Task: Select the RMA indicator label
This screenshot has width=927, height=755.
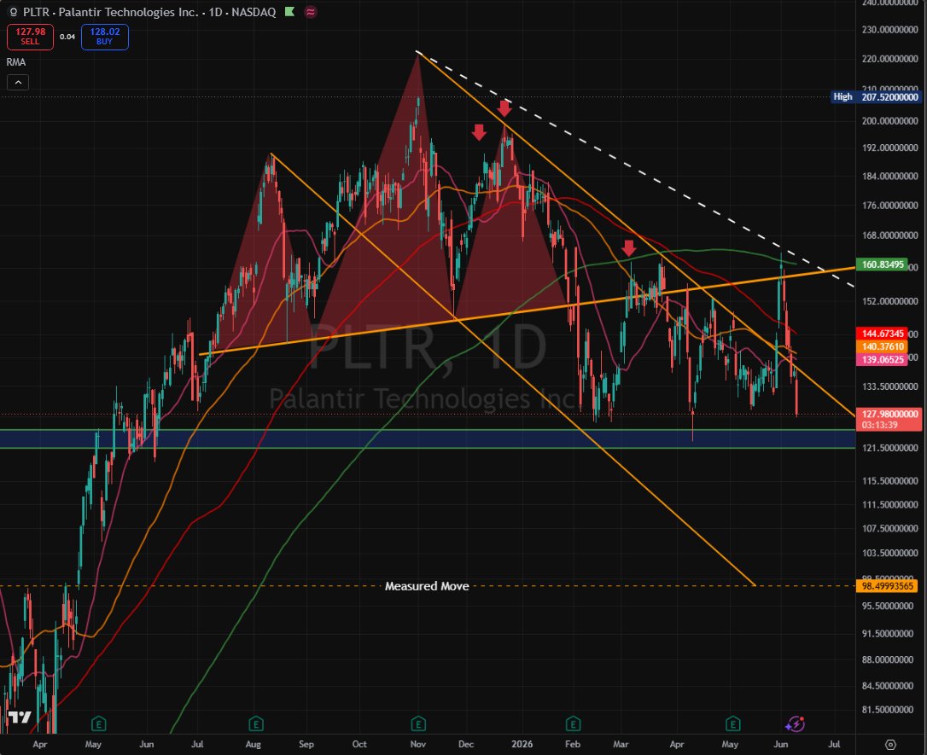Action: pos(16,62)
